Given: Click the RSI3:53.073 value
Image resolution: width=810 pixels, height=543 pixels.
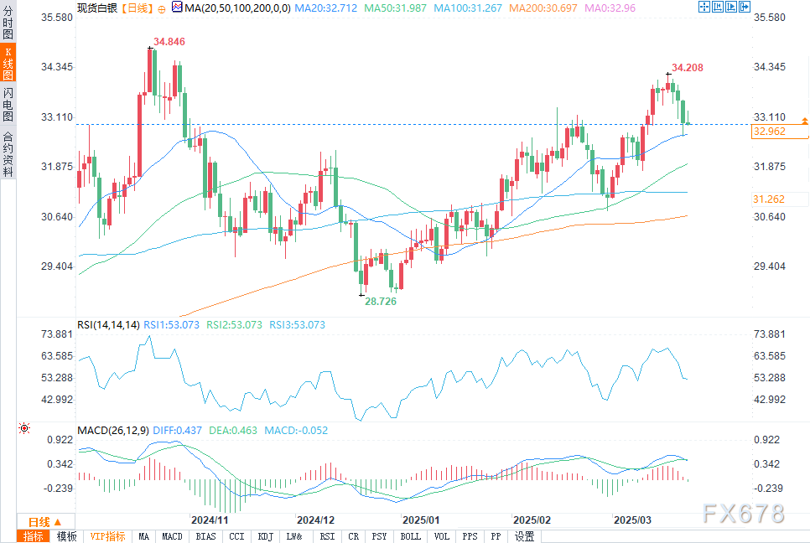Looking at the screenshot, I should 297,324.
